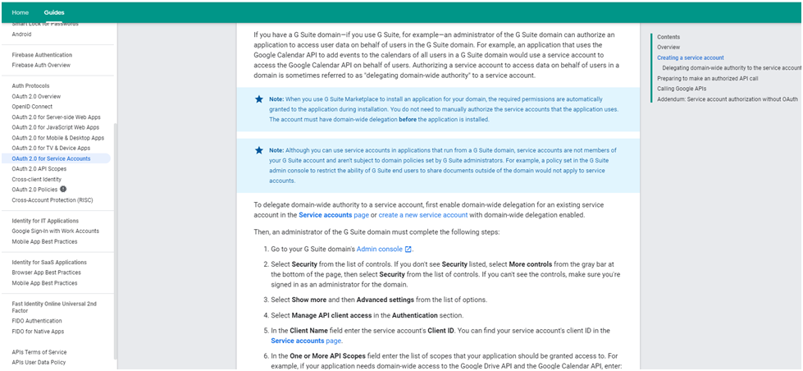The image size is (803, 371).
Task: Switch to the Guides tab
Action: tap(54, 12)
